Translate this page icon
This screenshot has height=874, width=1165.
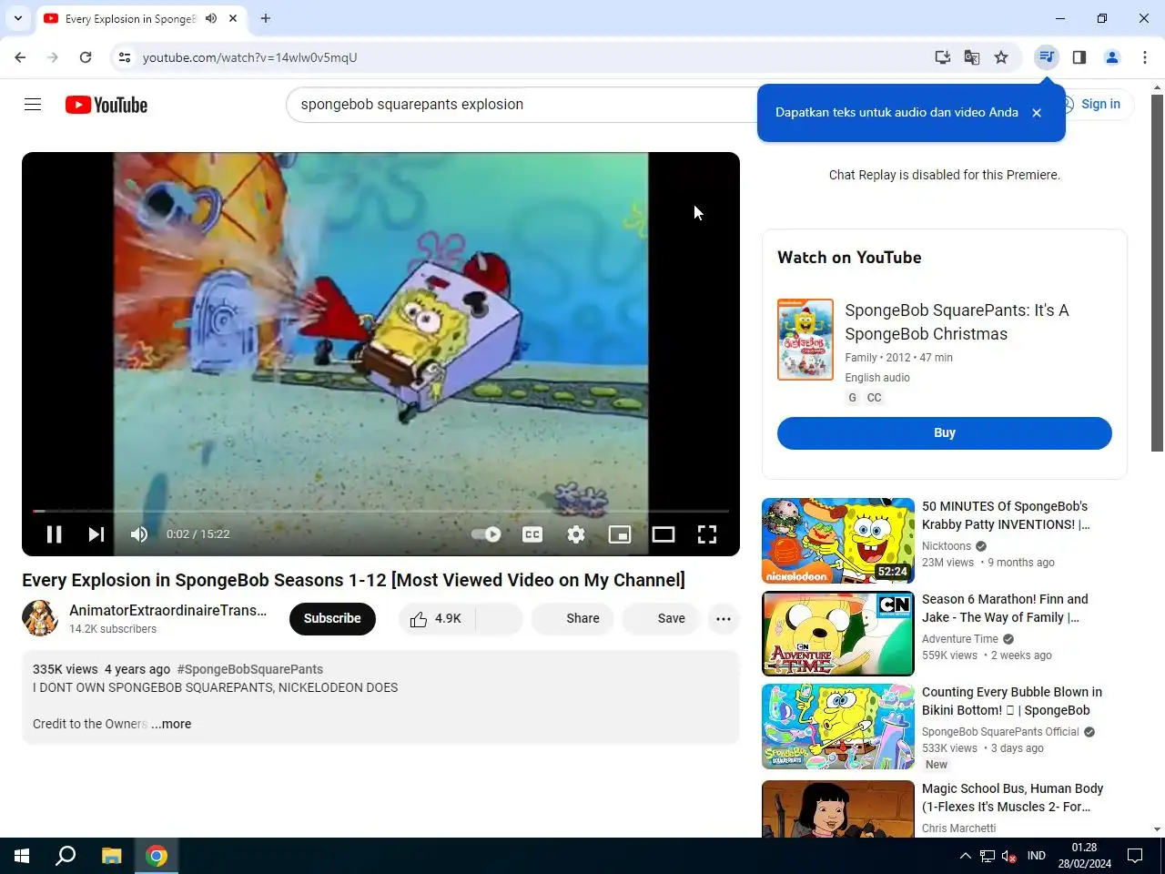point(972,57)
